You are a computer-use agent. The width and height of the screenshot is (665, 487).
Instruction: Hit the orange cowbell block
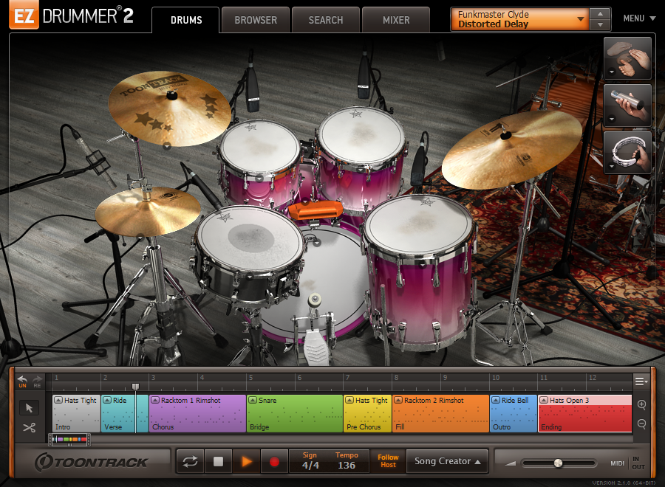[316, 210]
